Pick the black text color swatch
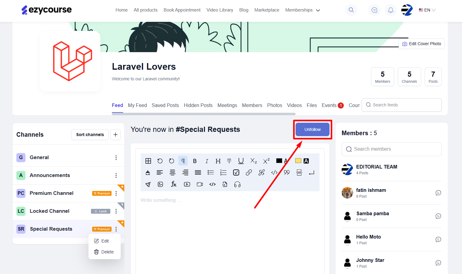Screen dimensions: 462x274 (x=279, y=161)
